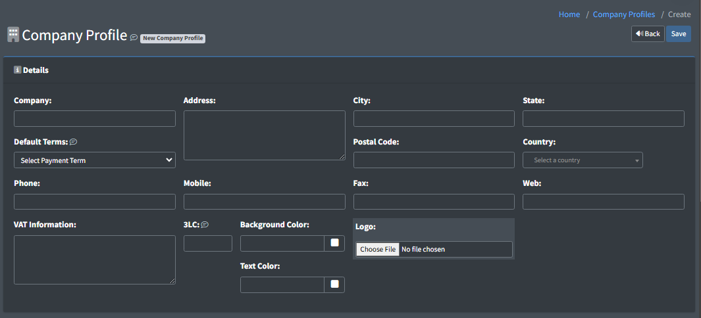Expand the Select Payment Term dropdown
This screenshot has height=318, width=701.
click(95, 160)
